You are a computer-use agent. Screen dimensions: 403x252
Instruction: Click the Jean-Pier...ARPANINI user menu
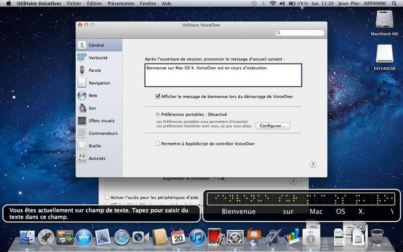[363, 4]
